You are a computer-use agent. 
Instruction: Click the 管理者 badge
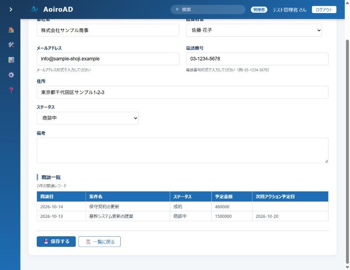click(x=259, y=10)
